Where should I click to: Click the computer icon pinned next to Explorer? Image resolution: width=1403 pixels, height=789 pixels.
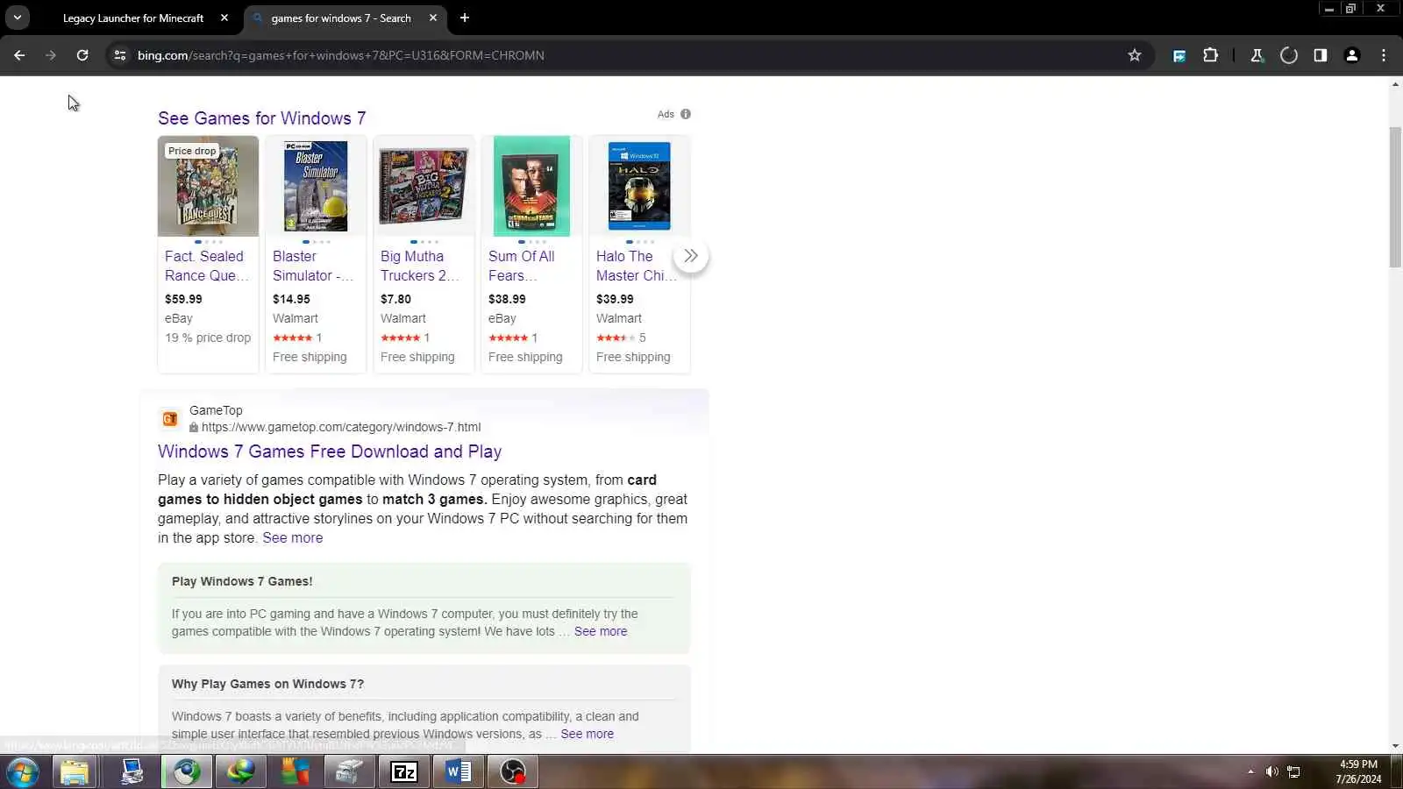coord(132,772)
